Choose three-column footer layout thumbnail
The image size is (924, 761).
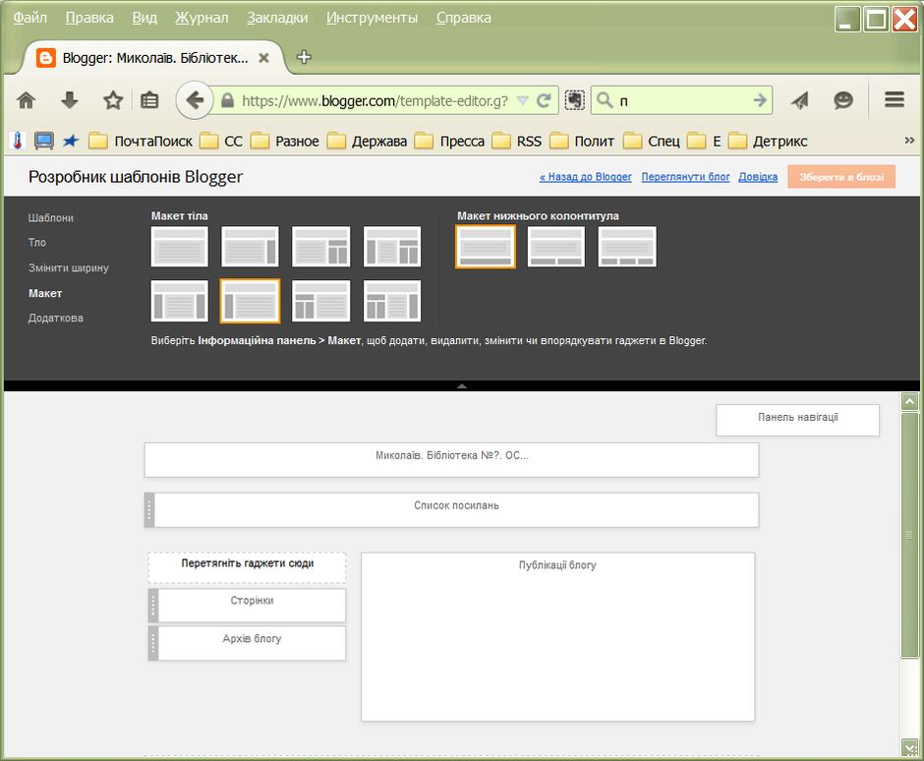[x=627, y=247]
